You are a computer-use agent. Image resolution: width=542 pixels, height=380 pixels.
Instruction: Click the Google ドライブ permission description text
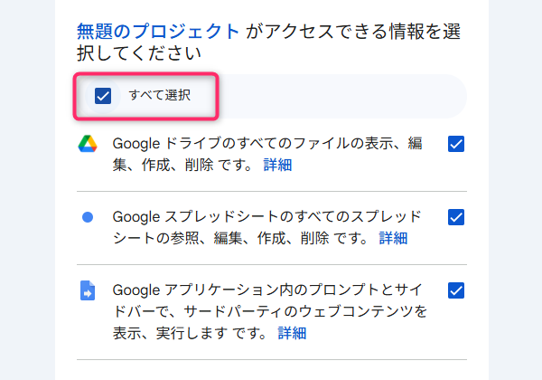coord(267,154)
